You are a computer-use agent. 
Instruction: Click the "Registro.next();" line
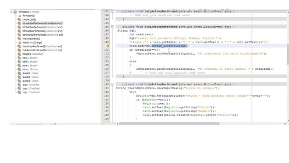156,104
